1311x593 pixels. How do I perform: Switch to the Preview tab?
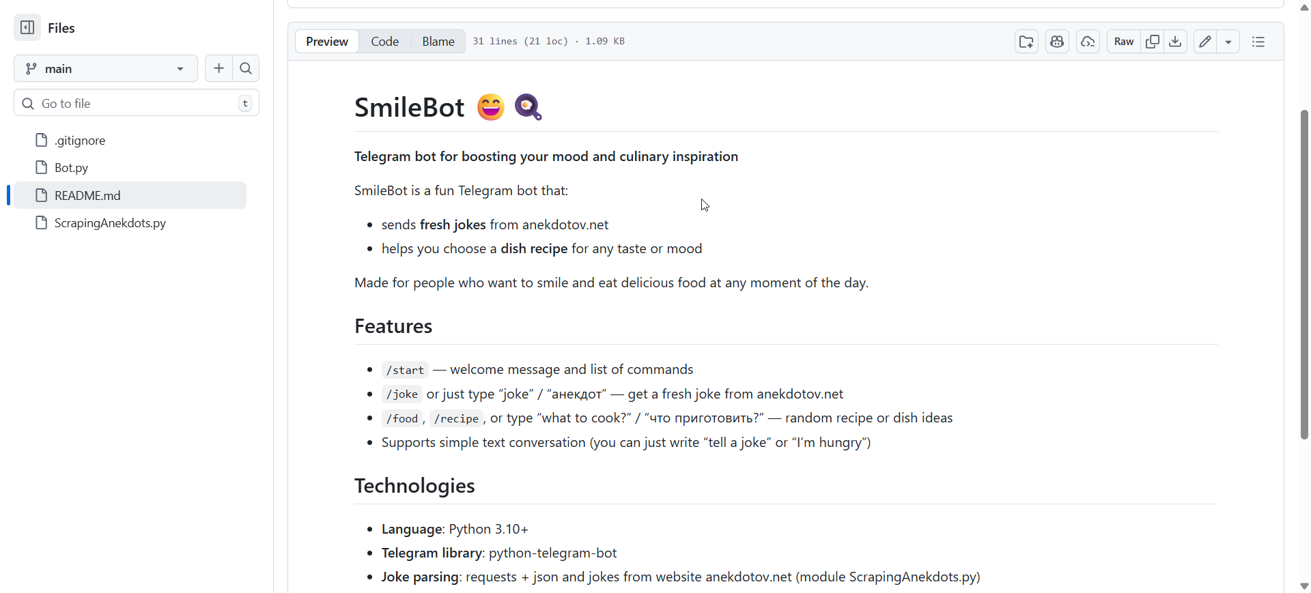(x=327, y=42)
